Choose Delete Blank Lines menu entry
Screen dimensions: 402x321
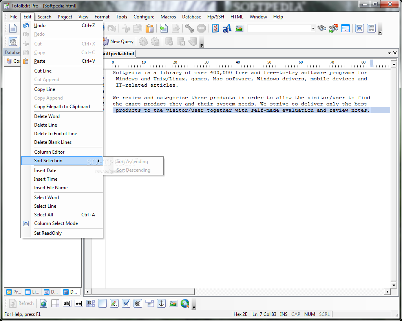(x=62, y=142)
